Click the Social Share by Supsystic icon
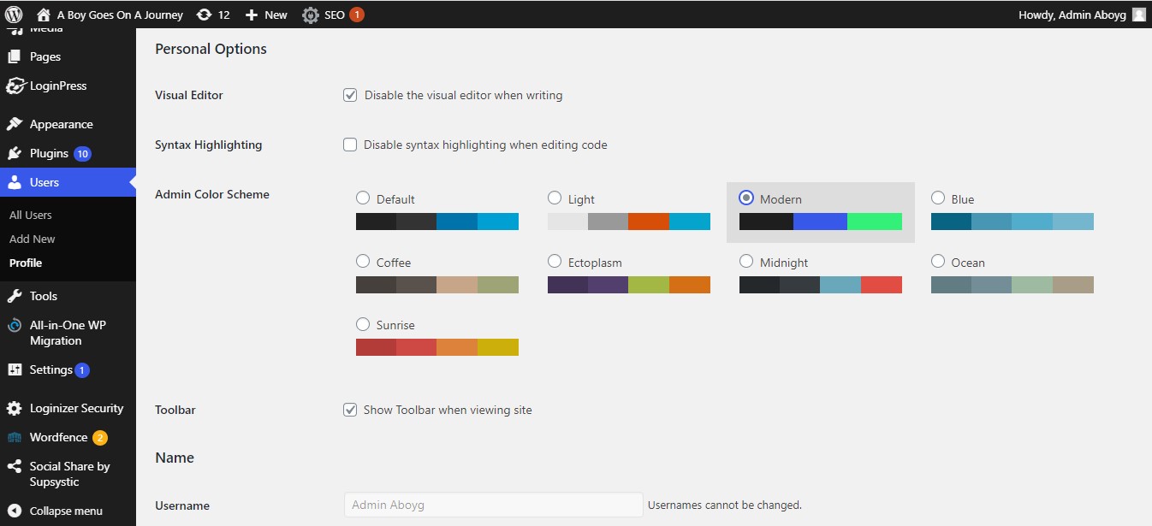 (x=15, y=467)
